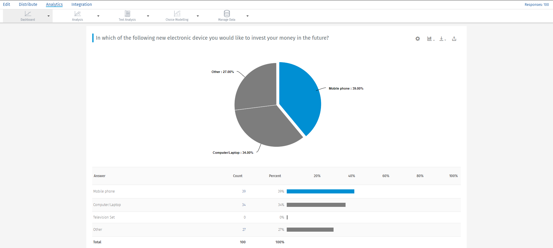The image size is (553, 248).
Task: Expand the Choice Modelling dropdown arrow
Action: [198, 16]
